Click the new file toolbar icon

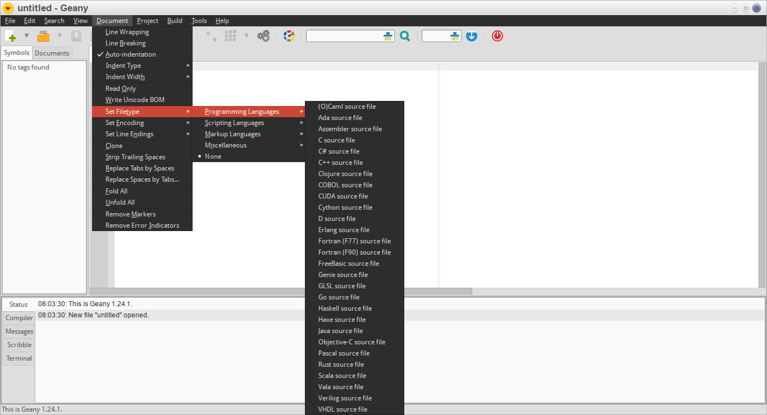pyautogui.click(x=10, y=36)
